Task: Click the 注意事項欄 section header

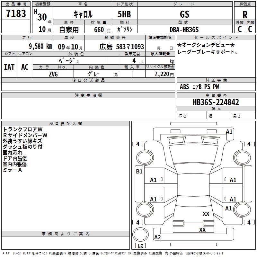Action: [x=88, y=95]
